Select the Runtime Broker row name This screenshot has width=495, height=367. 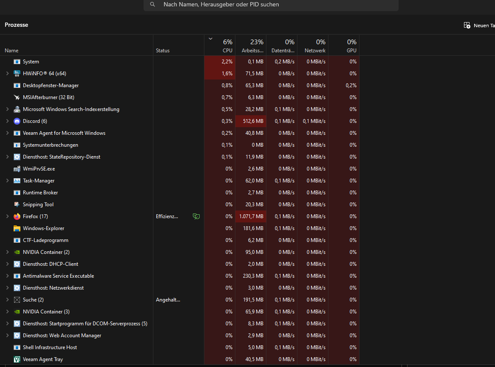pyautogui.click(x=40, y=193)
